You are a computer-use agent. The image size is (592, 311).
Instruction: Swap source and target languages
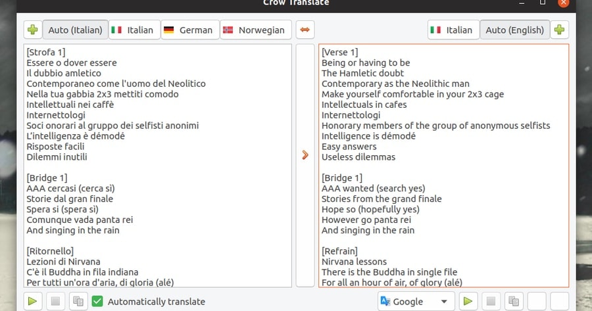point(305,30)
